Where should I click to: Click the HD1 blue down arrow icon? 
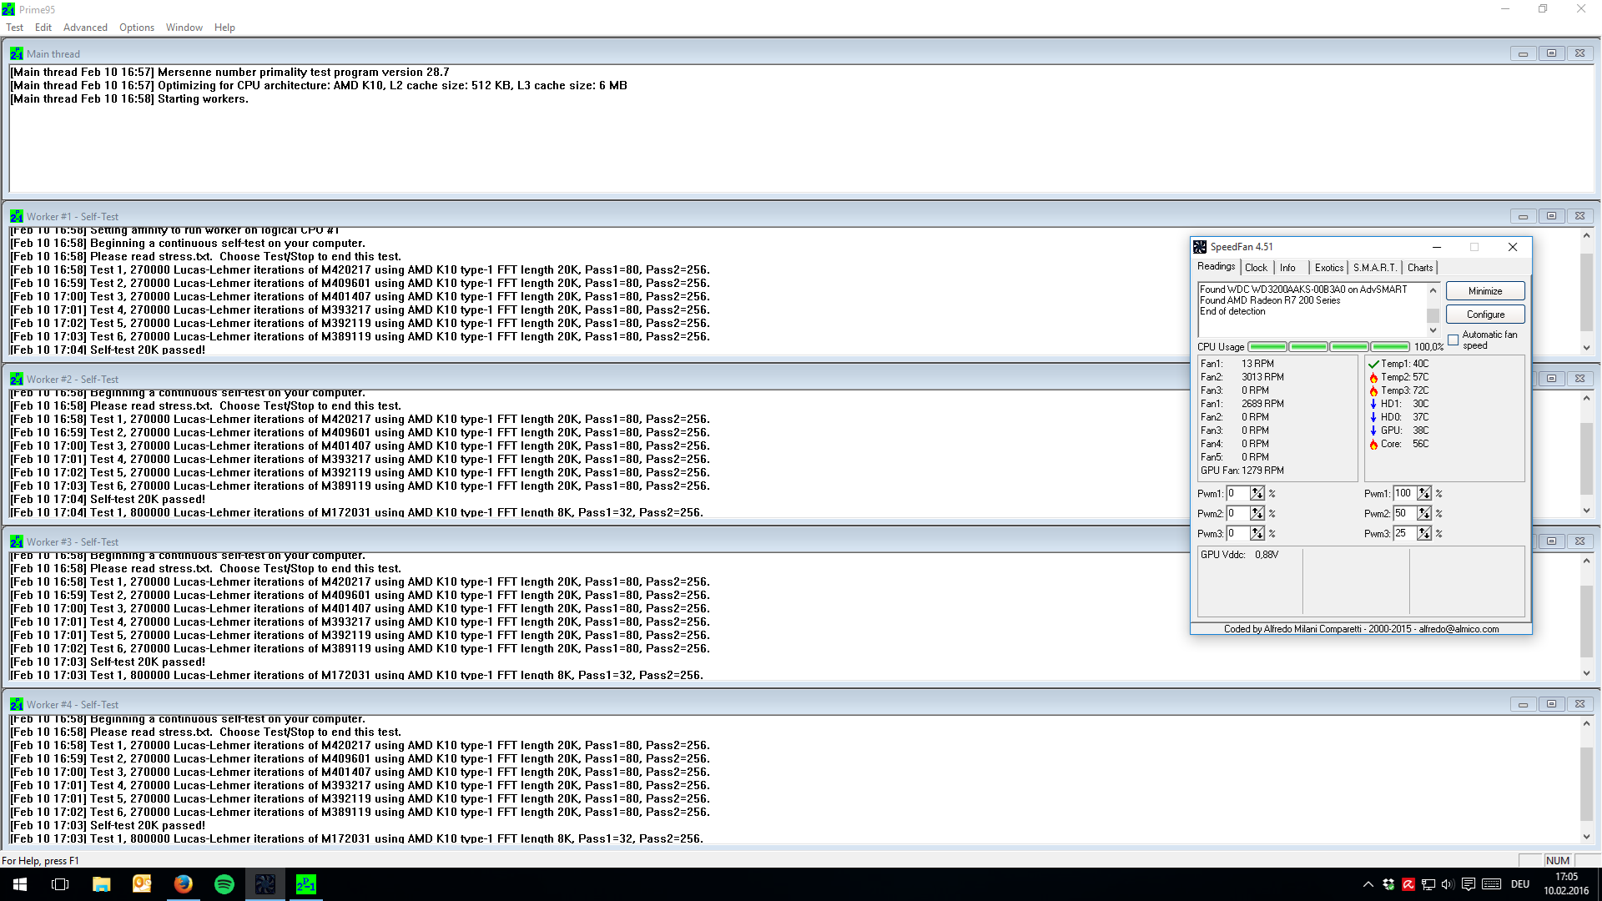1373,404
